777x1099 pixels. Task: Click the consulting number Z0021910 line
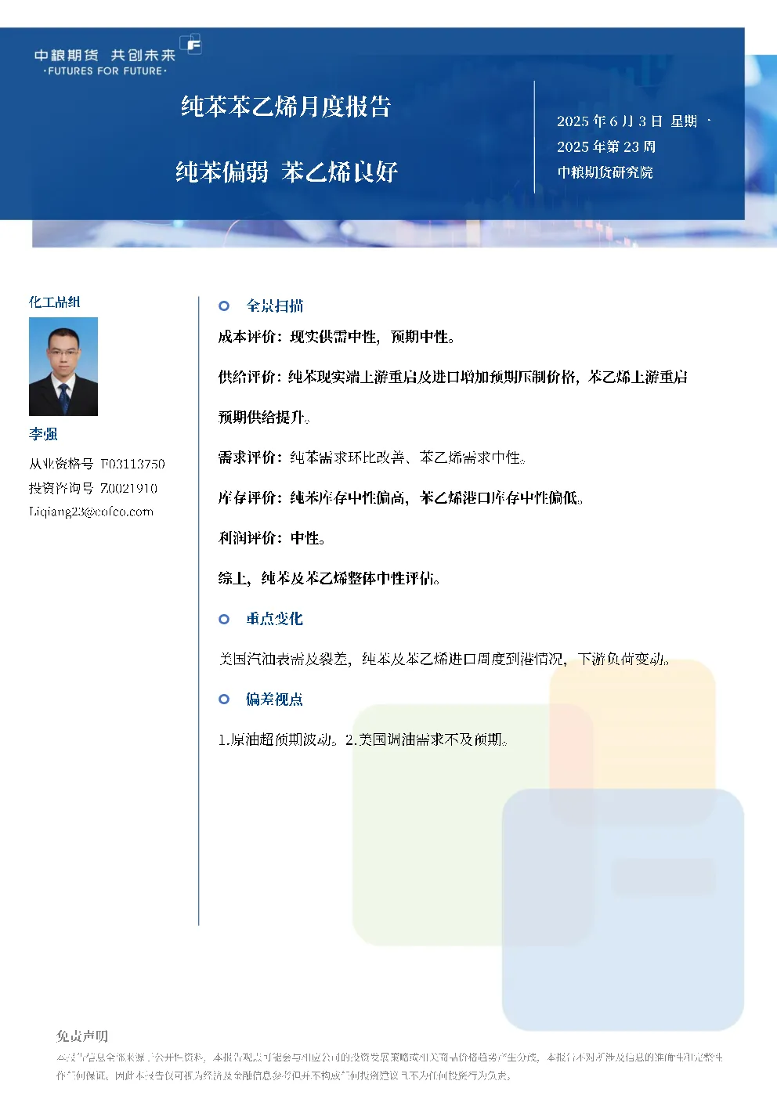click(93, 488)
